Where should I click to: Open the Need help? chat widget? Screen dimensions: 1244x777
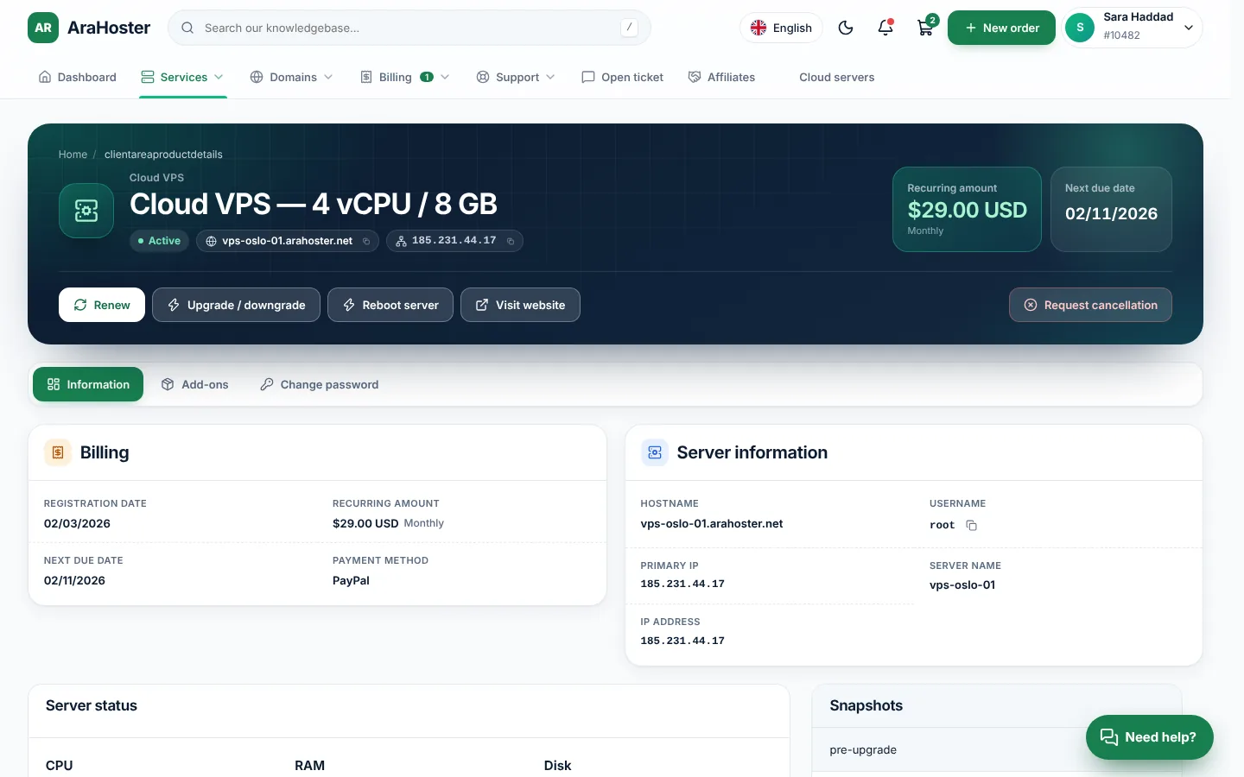(x=1149, y=737)
